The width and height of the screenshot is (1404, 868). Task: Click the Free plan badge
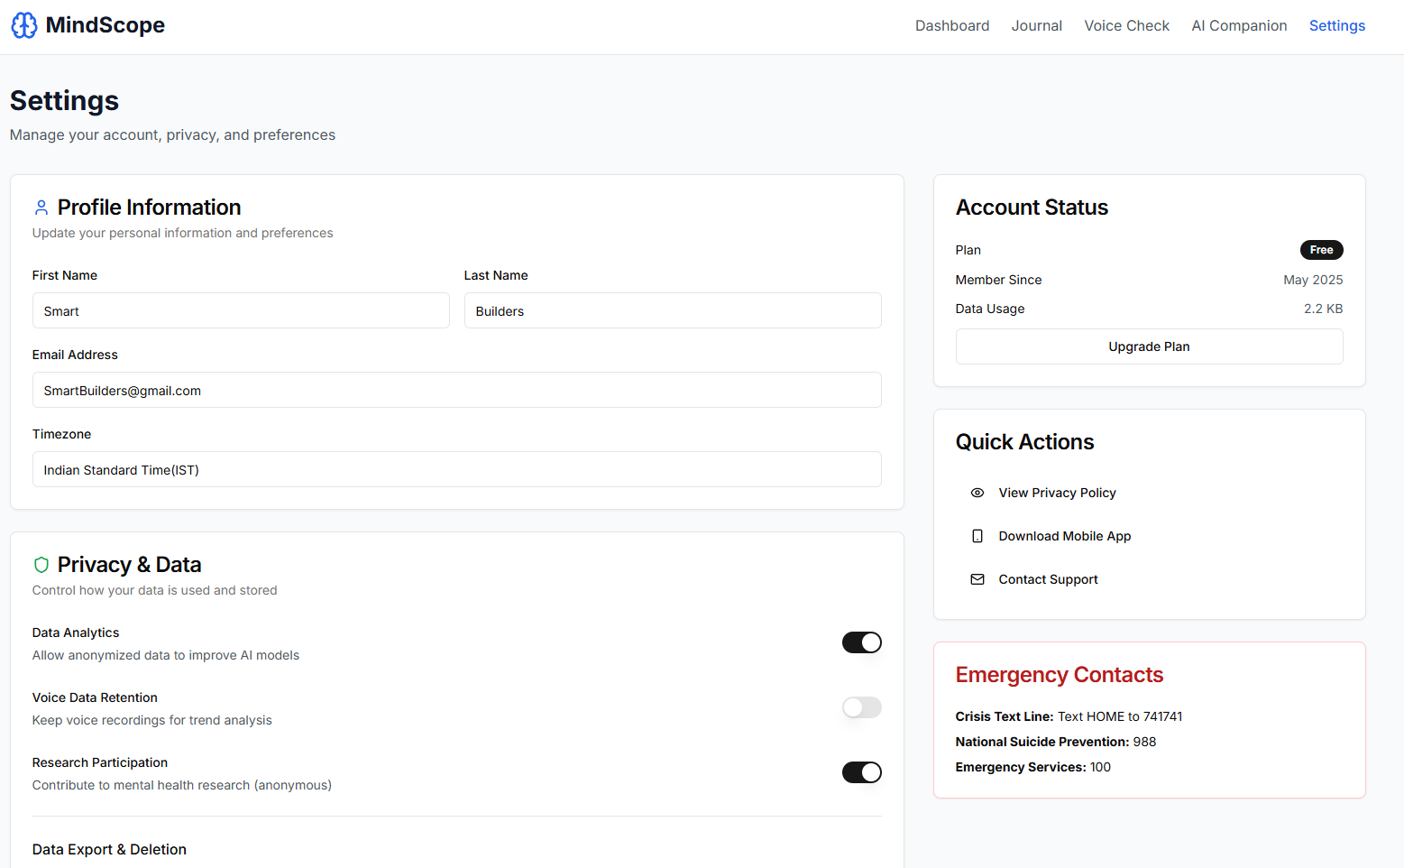point(1322,250)
